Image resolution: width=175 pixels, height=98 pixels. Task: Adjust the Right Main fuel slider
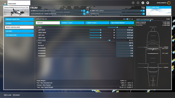click(x=100, y=33)
